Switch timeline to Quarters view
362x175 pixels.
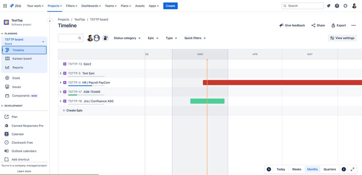click(330, 169)
